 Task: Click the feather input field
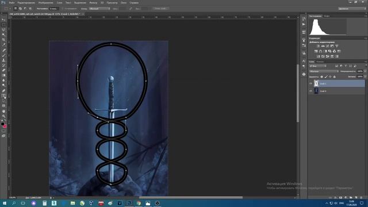coord(53,9)
